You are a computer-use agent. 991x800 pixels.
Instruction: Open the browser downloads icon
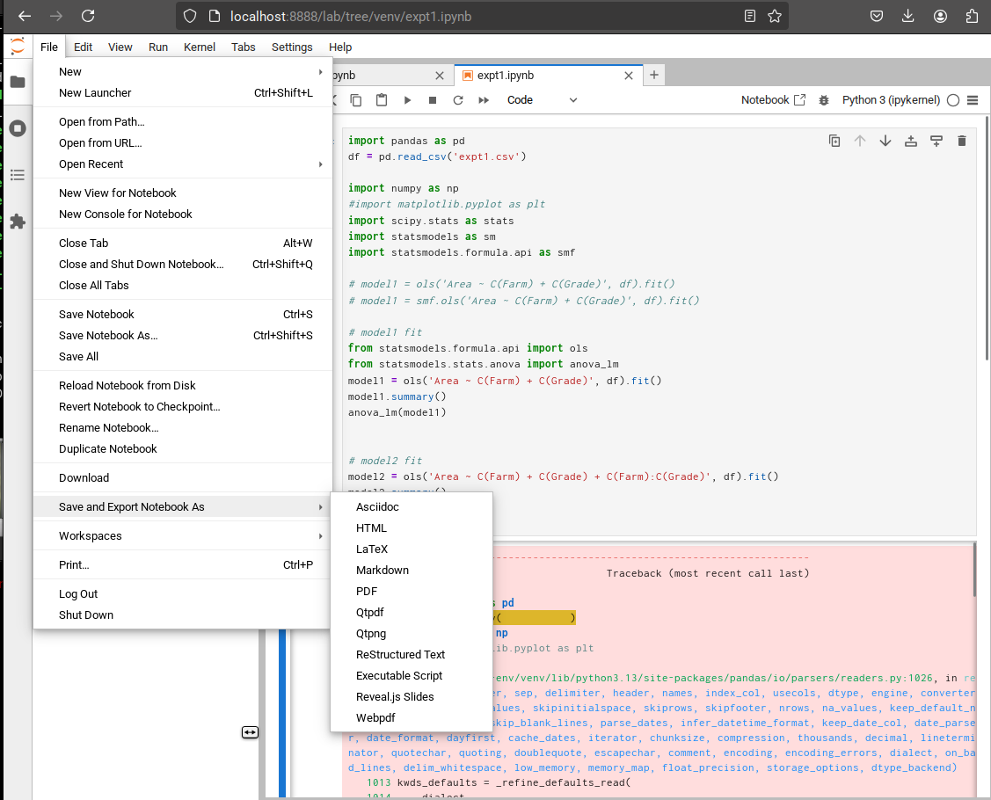click(908, 16)
